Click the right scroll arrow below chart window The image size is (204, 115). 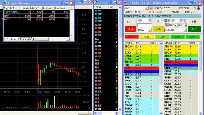tap(91, 113)
